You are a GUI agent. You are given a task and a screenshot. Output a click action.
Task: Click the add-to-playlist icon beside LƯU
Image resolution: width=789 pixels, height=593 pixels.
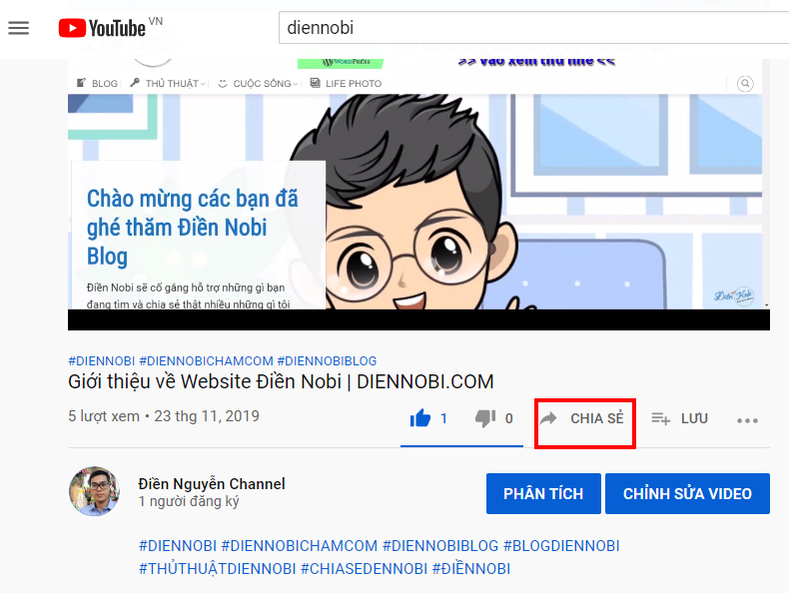pyautogui.click(x=661, y=418)
